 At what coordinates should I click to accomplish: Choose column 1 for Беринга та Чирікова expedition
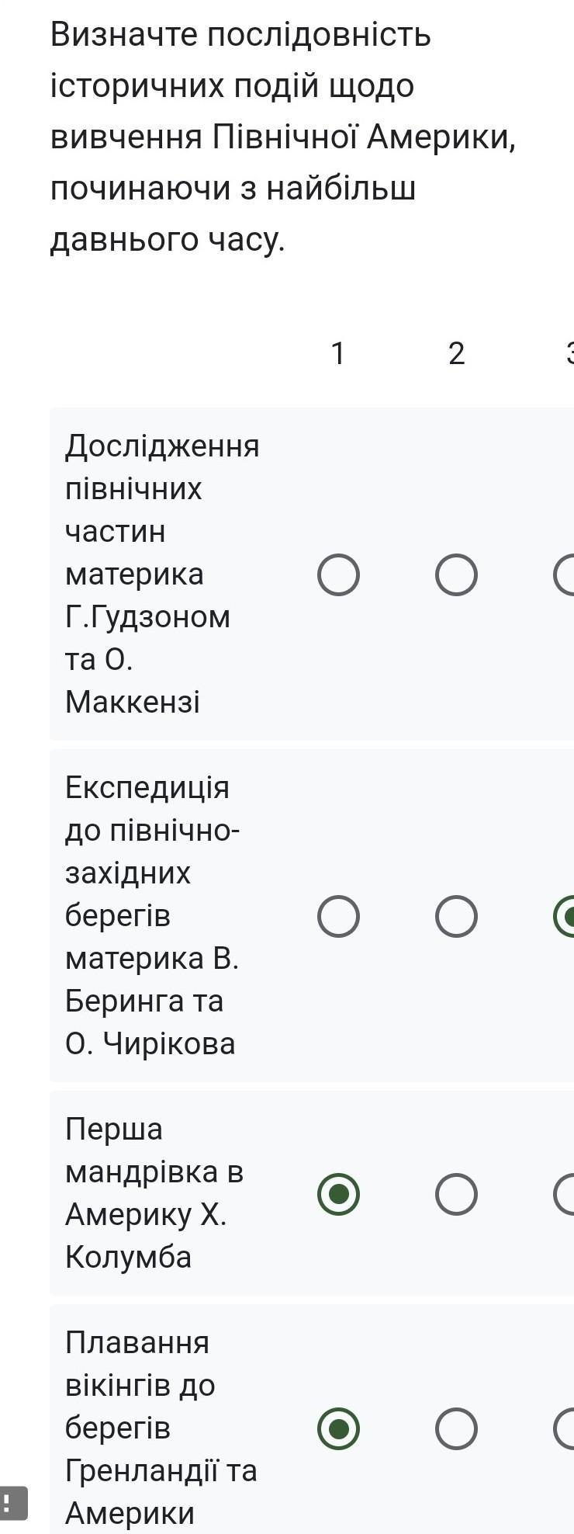338,916
